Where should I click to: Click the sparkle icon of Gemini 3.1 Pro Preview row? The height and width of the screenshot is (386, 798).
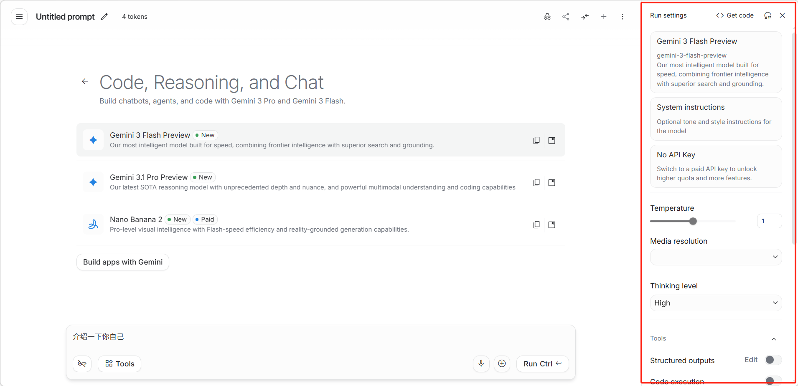[93, 182]
